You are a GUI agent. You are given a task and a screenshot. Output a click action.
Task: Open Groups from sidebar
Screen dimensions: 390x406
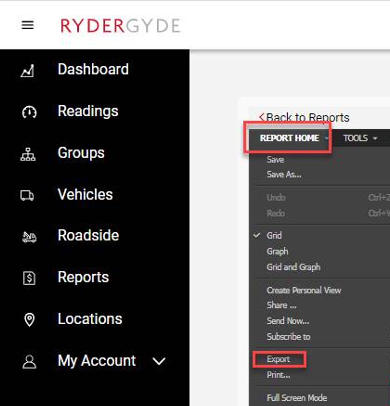(x=81, y=153)
